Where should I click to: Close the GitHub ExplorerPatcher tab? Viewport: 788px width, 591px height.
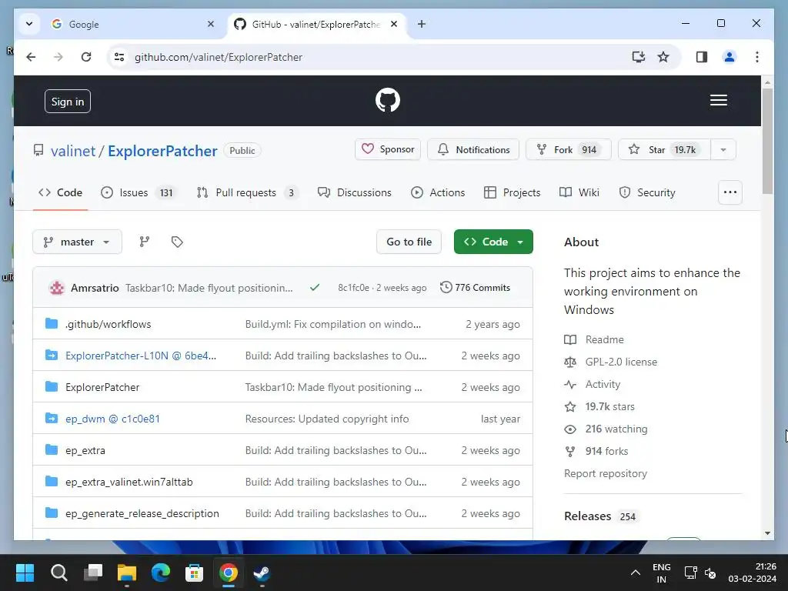(x=394, y=24)
